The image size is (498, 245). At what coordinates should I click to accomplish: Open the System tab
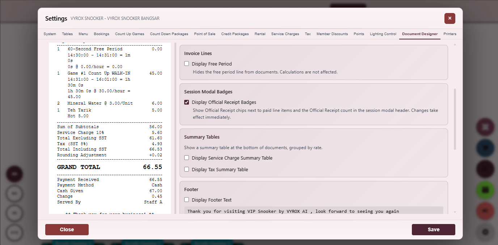click(50, 34)
